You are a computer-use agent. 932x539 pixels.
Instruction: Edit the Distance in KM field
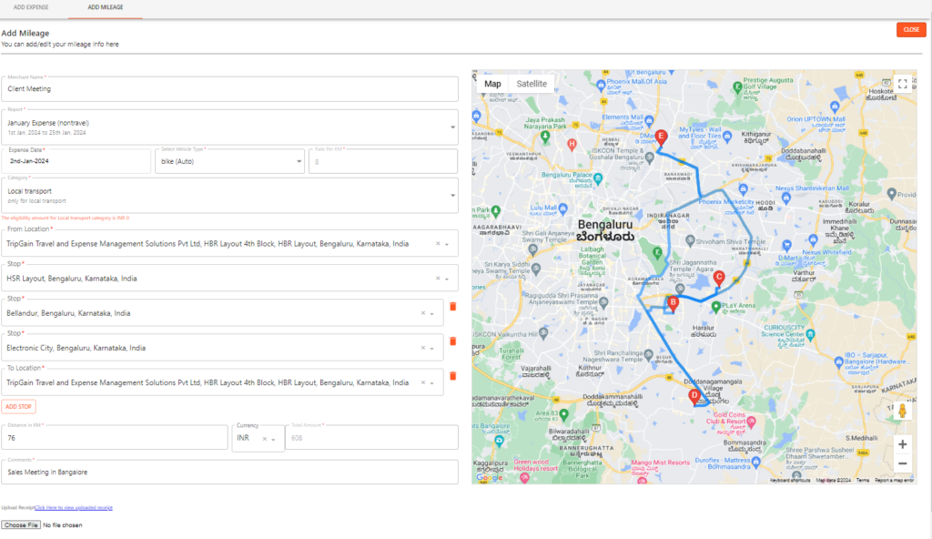point(115,437)
